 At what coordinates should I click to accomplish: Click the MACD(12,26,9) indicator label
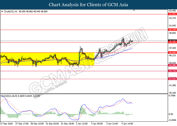(x=9, y=96)
